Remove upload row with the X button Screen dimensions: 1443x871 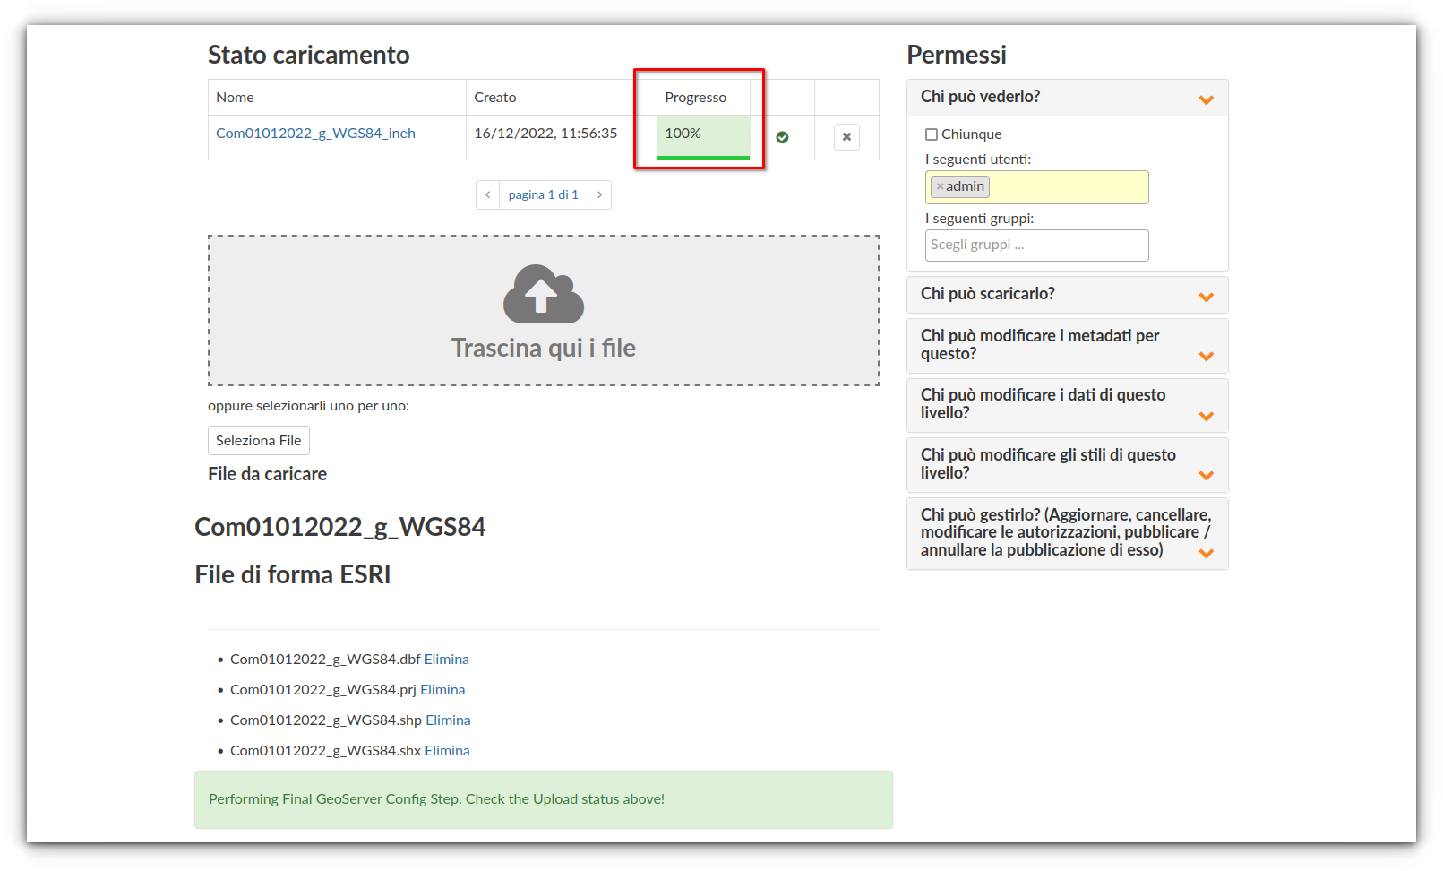846,137
